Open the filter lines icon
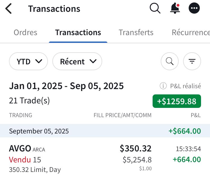Screen dimensions: 210x177 click(x=192, y=61)
